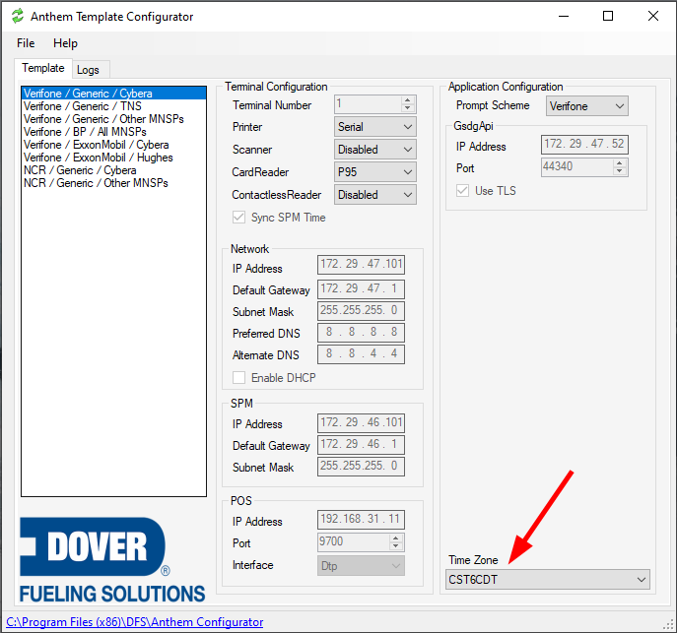677x633 pixels.
Task: Select Verifone / Generic / Cybera template
Action: 113,94
